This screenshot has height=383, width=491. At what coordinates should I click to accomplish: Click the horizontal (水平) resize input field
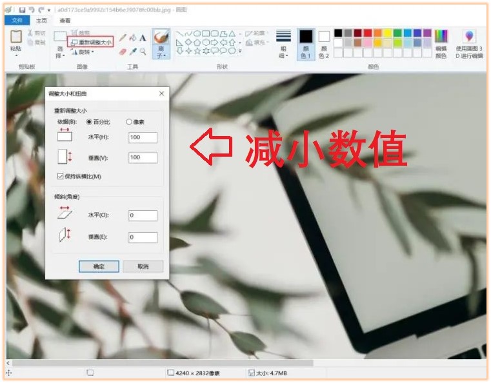(143, 137)
